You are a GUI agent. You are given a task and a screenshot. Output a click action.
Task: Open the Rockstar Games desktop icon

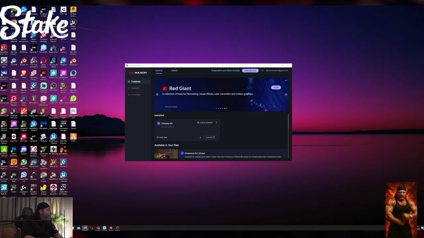coord(73,11)
